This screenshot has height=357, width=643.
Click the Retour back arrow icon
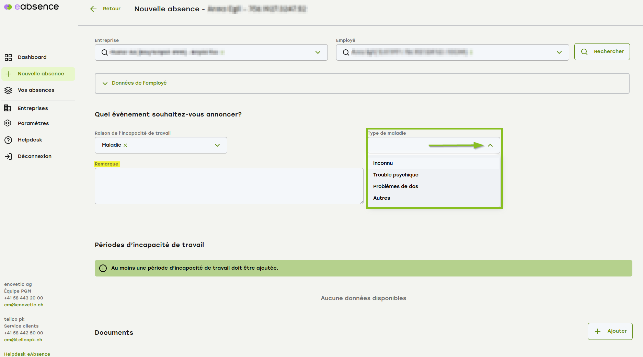tap(93, 9)
